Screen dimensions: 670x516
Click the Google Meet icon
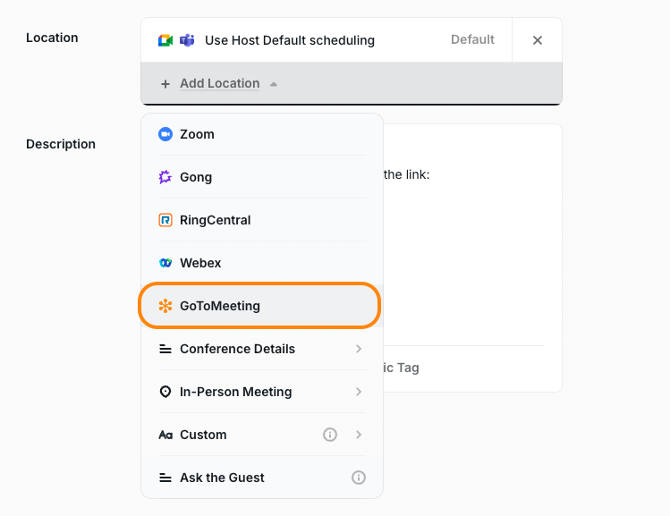(x=165, y=40)
